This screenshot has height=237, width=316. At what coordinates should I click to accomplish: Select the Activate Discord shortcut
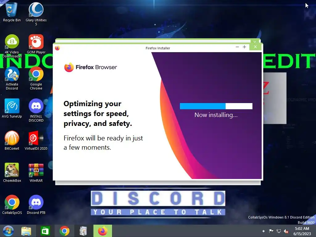coord(12,78)
